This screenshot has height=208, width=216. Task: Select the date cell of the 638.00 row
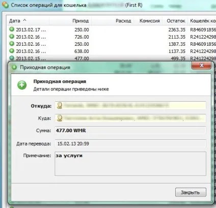(31, 51)
